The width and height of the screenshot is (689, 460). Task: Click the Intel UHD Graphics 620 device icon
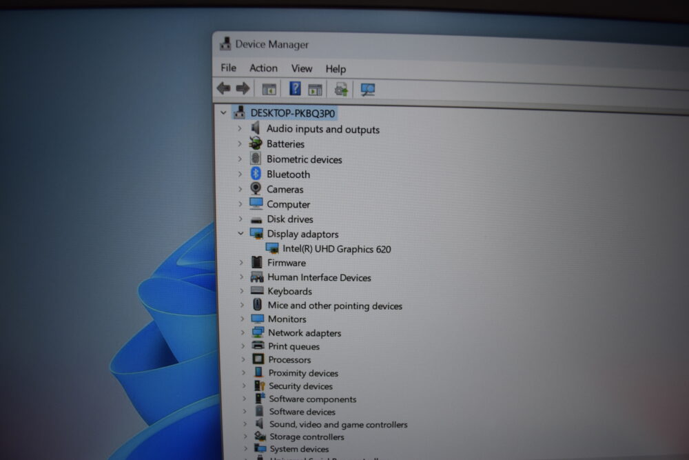272,248
